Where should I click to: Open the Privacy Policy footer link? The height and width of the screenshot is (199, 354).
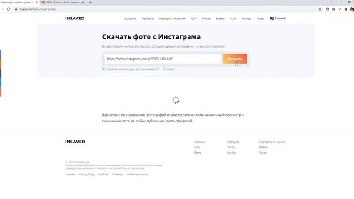click(86, 174)
